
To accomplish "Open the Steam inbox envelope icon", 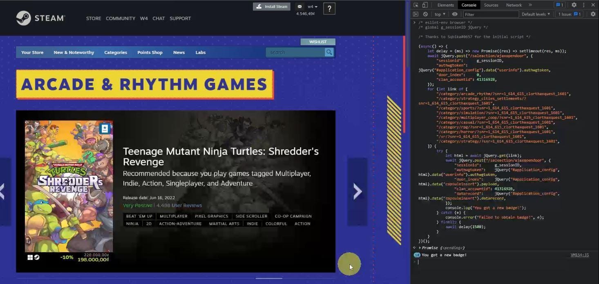I will (x=300, y=7).
